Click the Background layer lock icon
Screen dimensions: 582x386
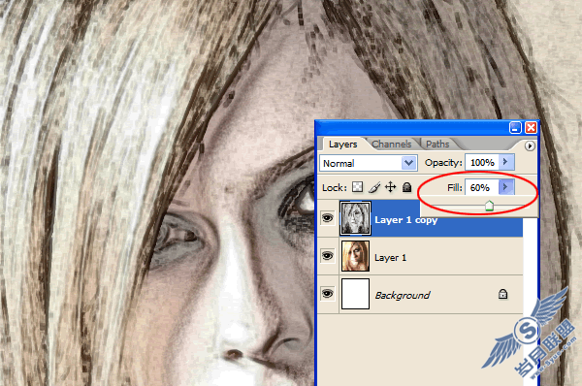tap(502, 294)
